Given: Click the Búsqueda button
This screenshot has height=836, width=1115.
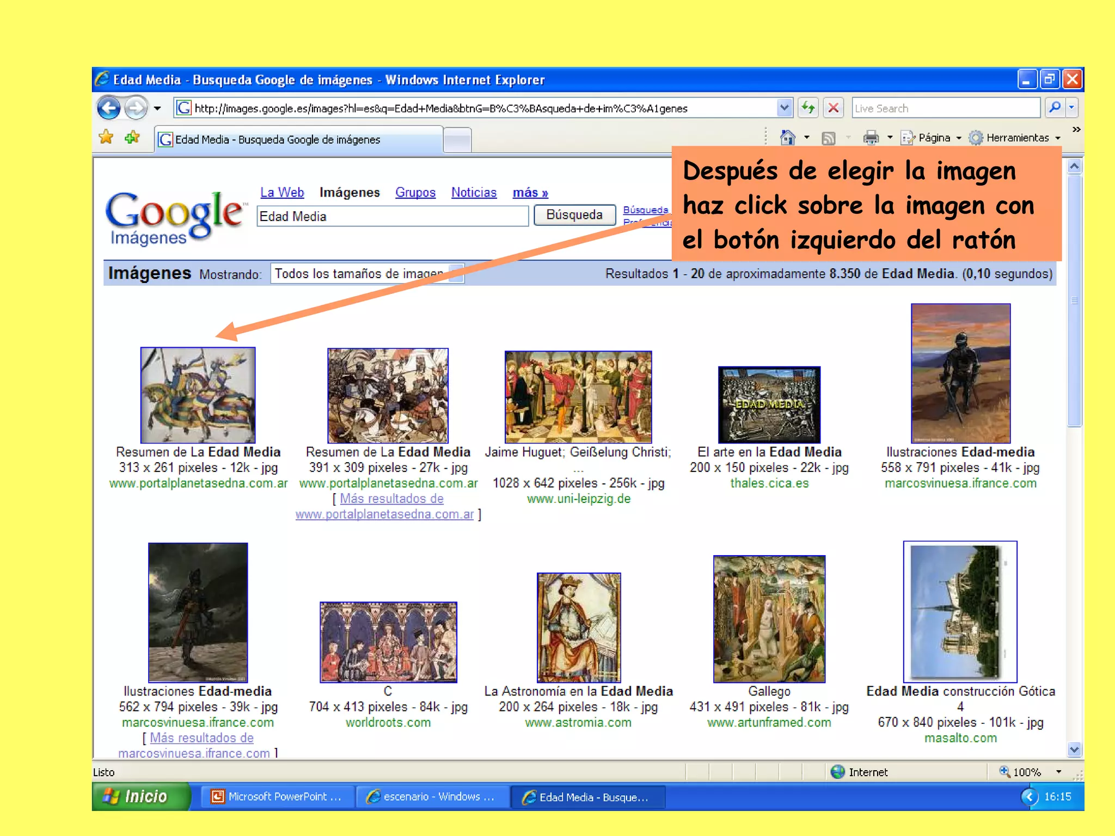Looking at the screenshot, I should coord(574,215).
